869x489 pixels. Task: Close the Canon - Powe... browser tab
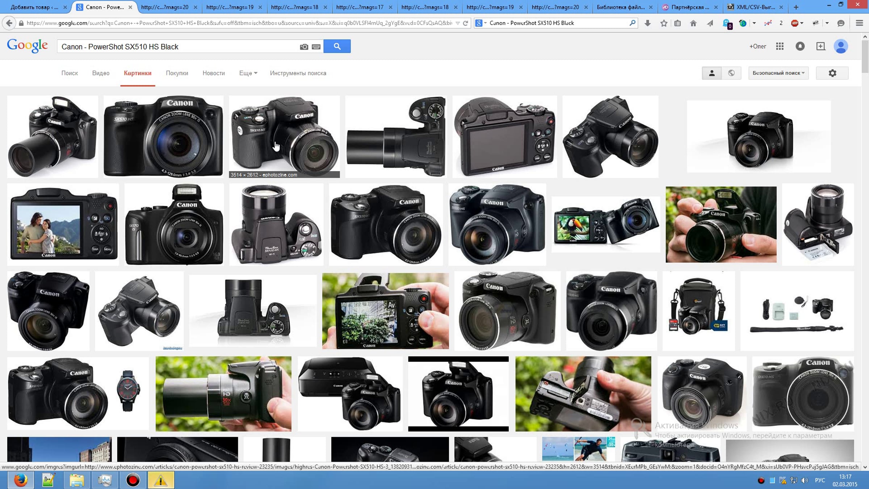(x=130, y=7)
